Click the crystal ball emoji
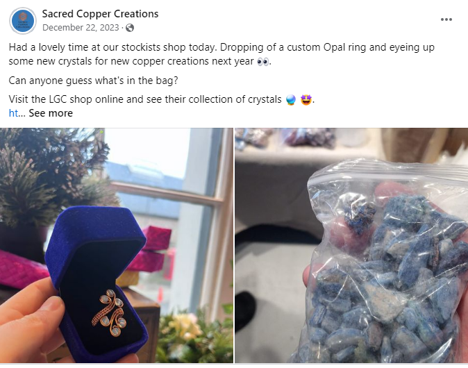Screen dimensions: 468x368 coord(291,100)
